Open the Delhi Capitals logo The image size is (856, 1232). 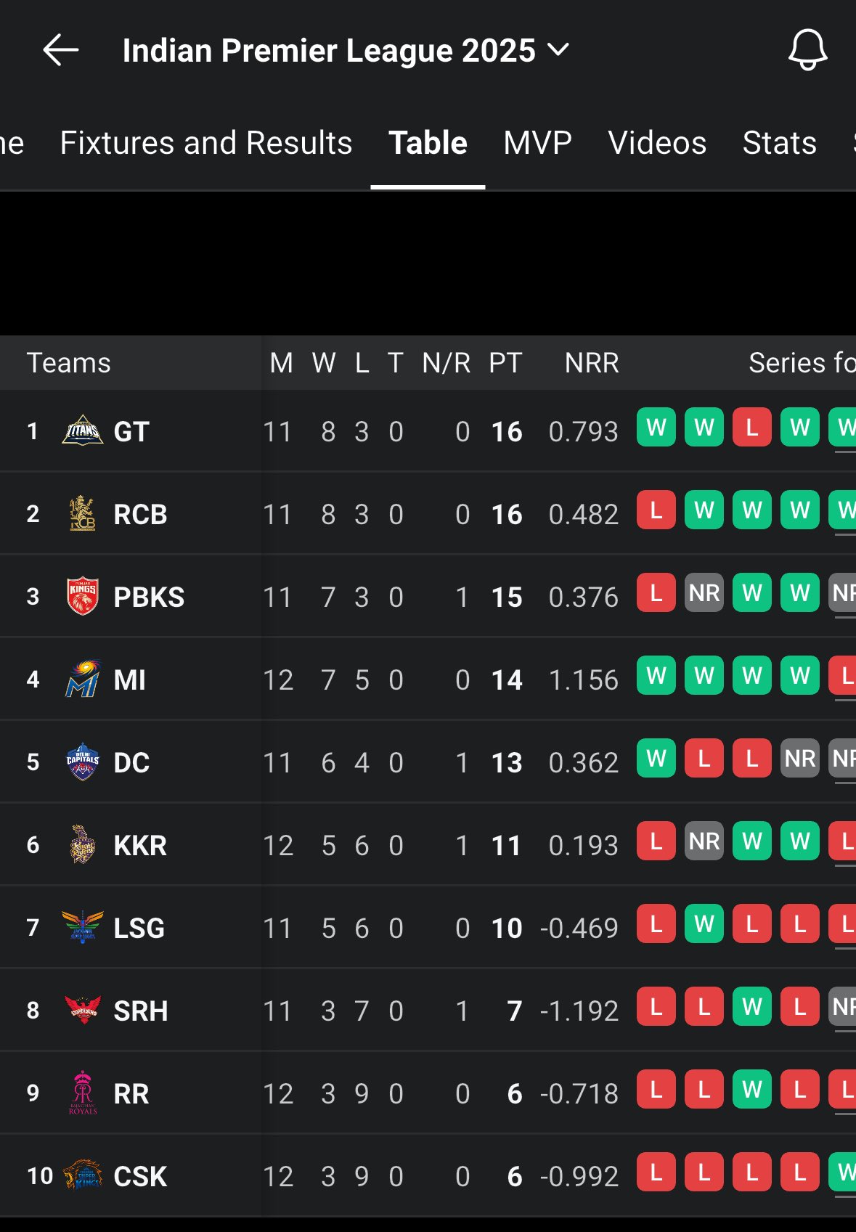pyautogui.click(x=82, y=762)
